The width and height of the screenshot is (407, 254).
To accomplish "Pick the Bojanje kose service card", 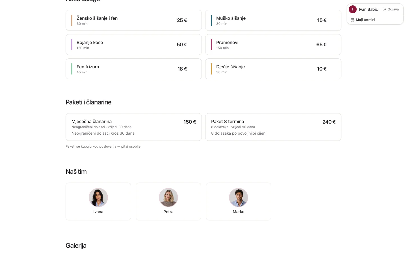I will pyautogui.click(x=134, y=45).
